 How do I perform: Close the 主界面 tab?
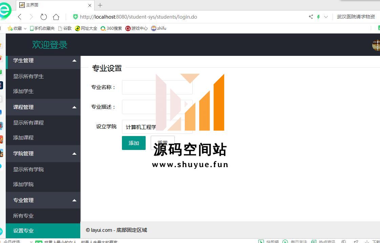pos(90,5)
